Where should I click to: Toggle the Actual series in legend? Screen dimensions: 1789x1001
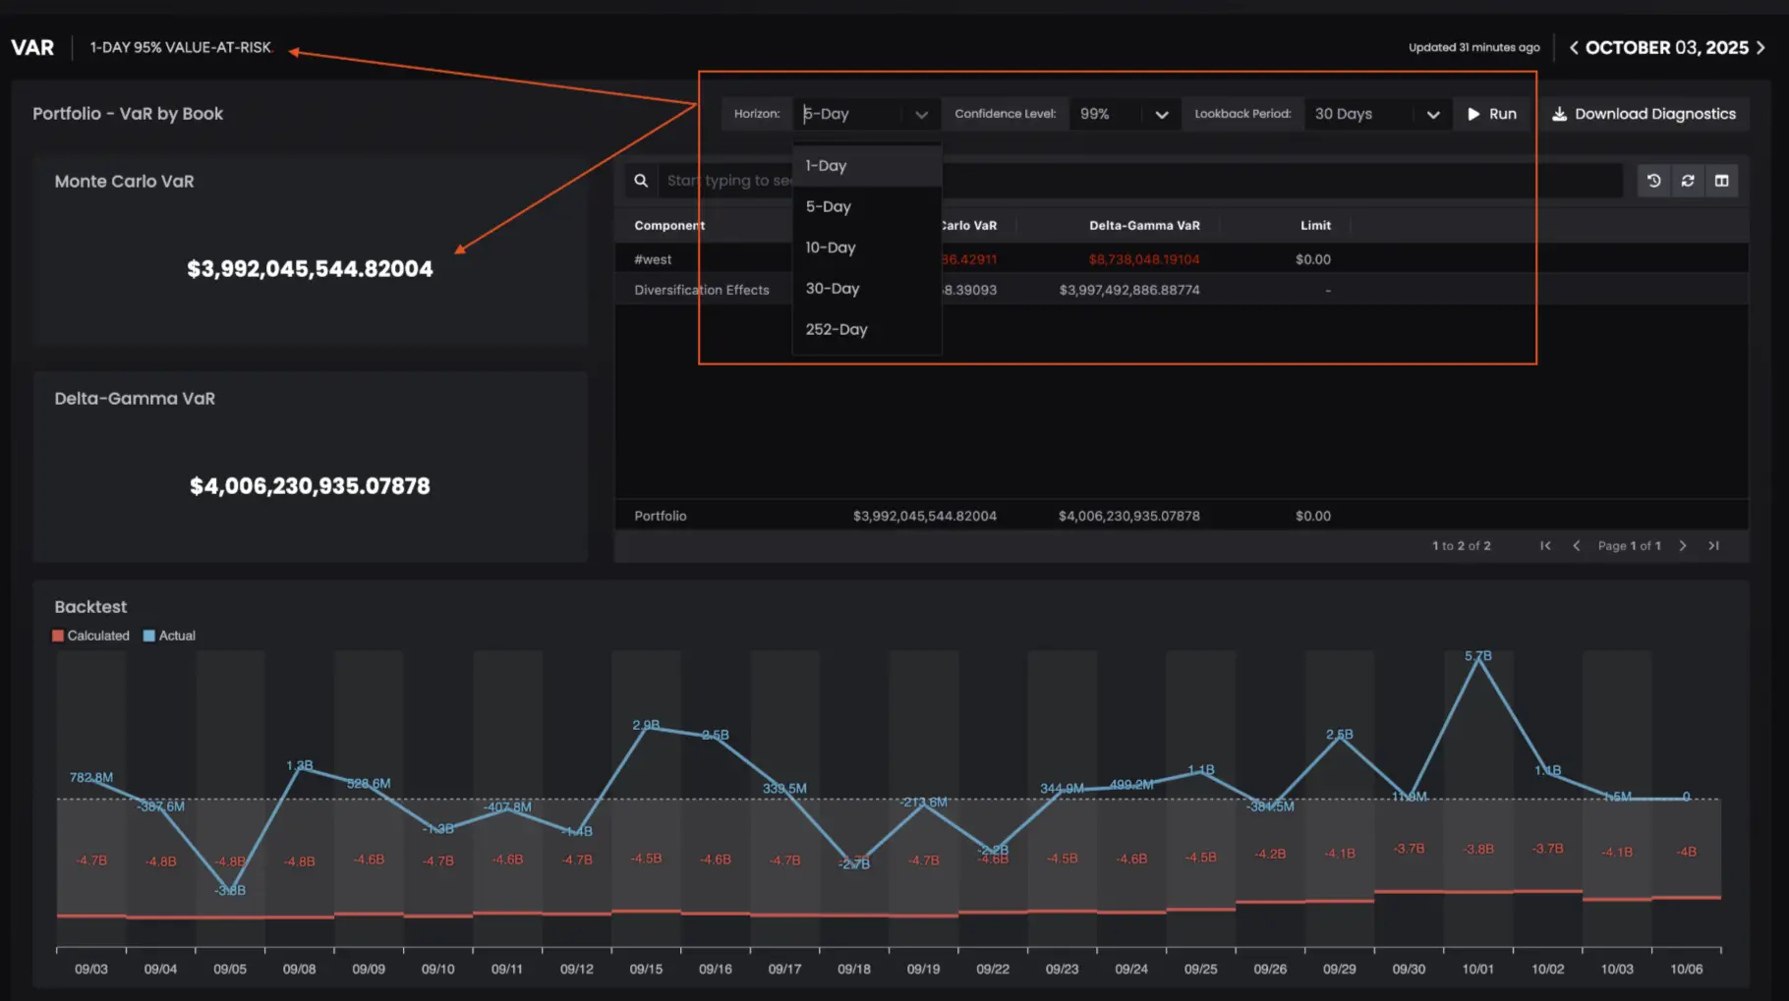[x=169, y=636]
